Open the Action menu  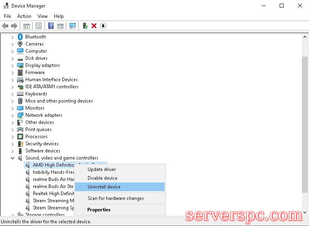click(24, 16)
